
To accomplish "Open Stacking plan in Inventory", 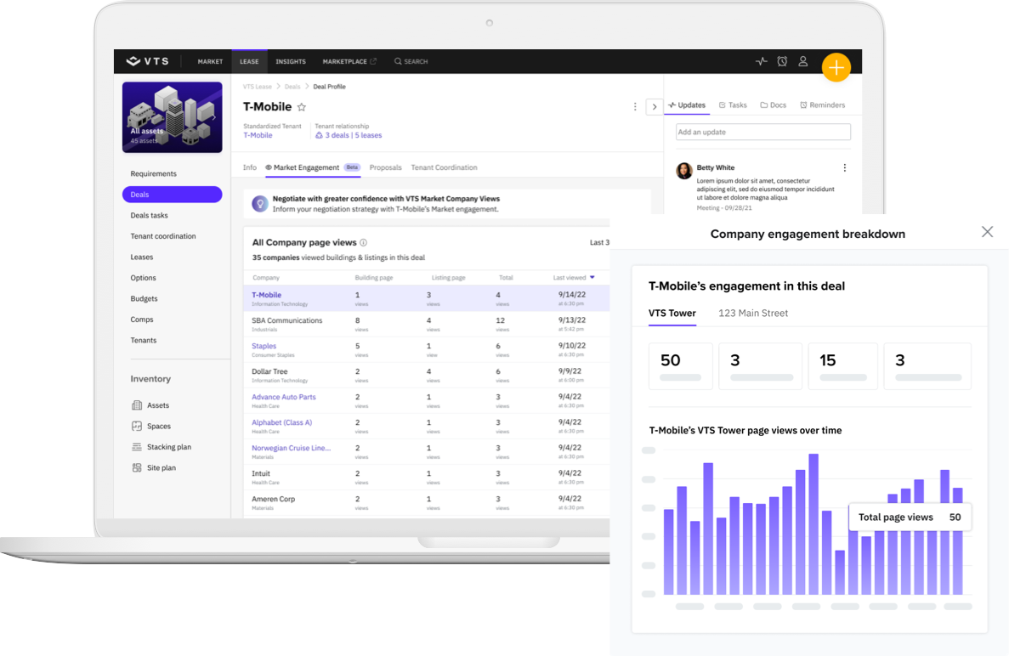I will 168,447.
